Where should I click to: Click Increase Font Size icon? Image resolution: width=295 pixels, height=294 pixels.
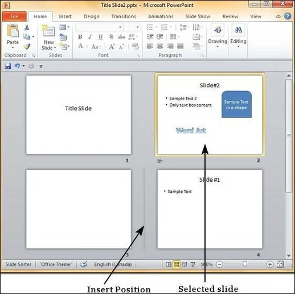pos(112,47)
